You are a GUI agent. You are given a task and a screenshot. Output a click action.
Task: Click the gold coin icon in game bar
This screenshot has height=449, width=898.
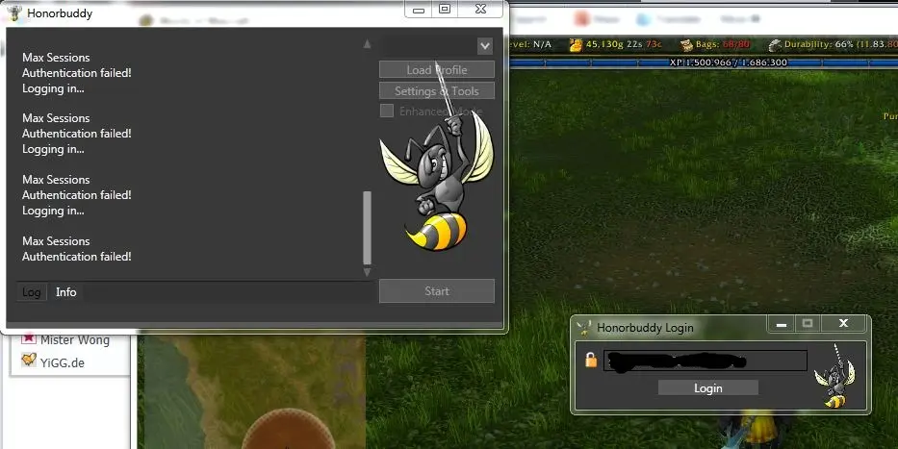click(x=576, y=44)
